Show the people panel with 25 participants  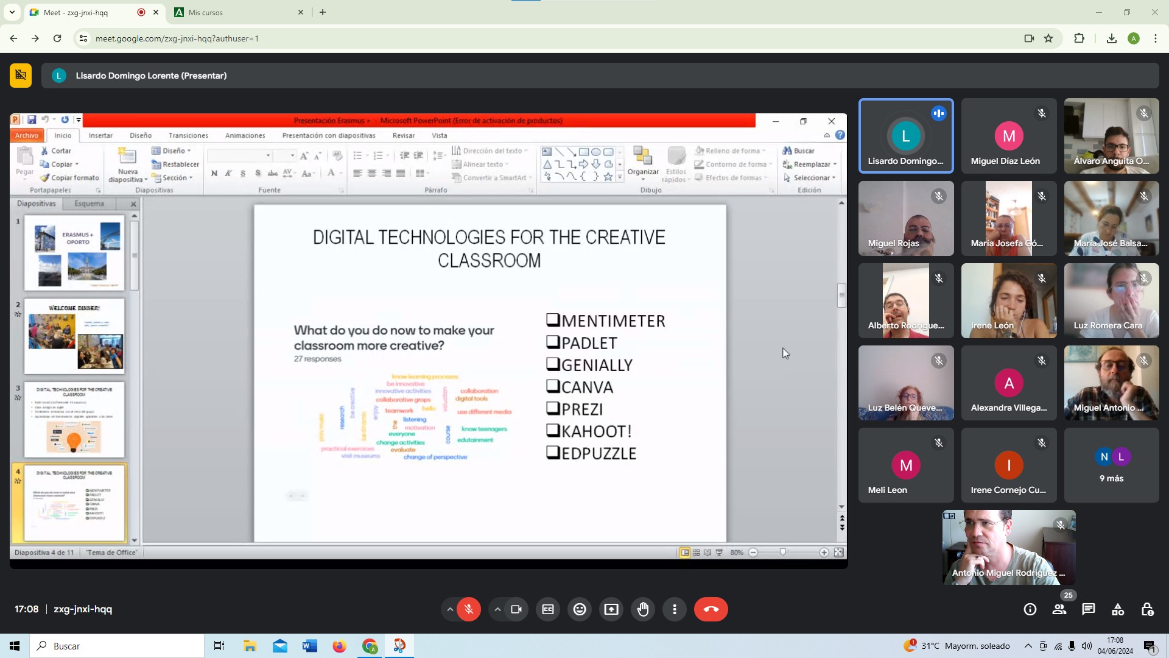(1059, 609)
